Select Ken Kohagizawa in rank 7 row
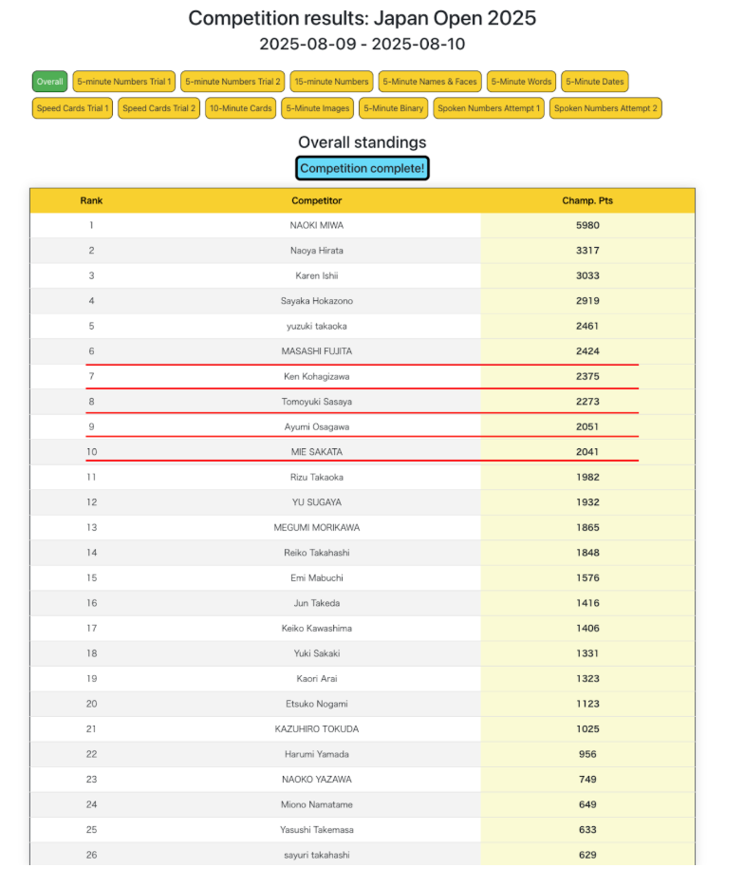The width and height of the screenshot is (744, 887). [x=316, y=376]
